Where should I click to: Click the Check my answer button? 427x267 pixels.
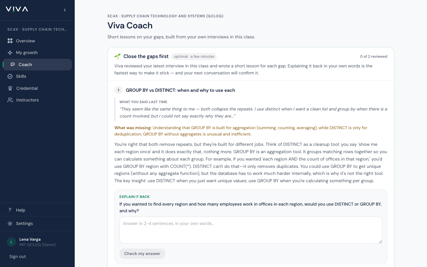[x=142, y=254]
